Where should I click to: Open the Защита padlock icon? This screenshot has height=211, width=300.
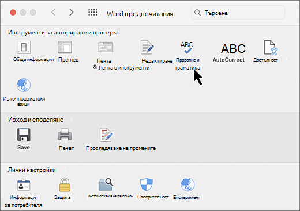[x=65, y=185]
